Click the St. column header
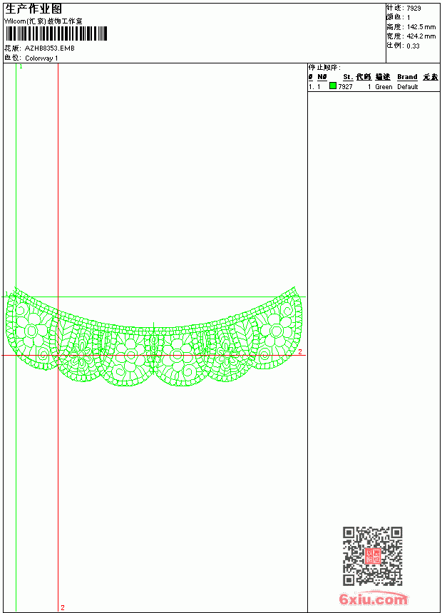Viewport: 442px width, 613px height. pyautogui.click(x=348, y=77)
